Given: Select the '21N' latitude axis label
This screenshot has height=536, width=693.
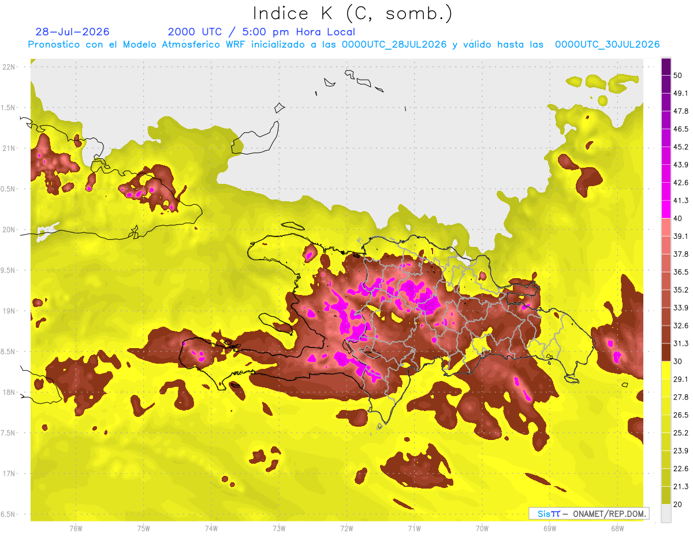Looking at the screenshot, I should (x=10, y=149).
